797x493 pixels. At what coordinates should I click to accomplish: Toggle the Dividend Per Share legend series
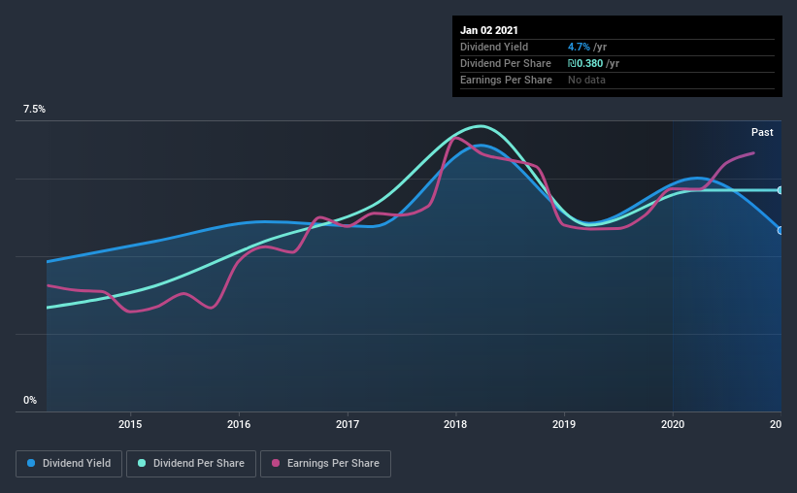(191, 464)
